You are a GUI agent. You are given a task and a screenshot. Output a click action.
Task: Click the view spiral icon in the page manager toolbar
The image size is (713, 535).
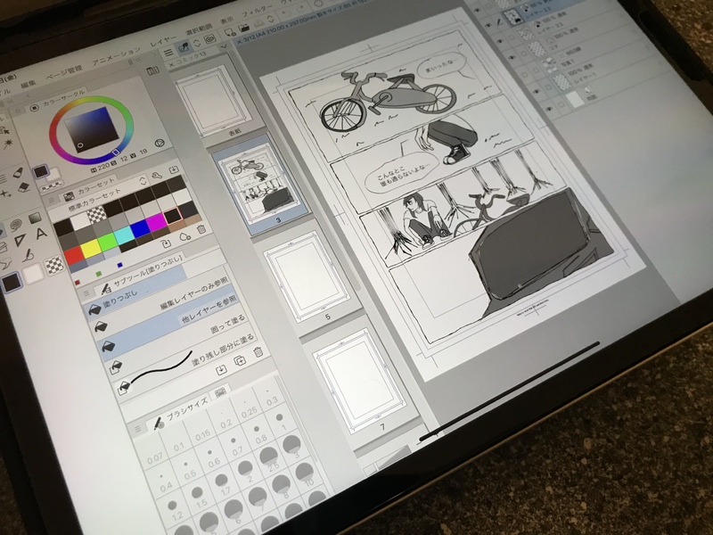(209, 39)
